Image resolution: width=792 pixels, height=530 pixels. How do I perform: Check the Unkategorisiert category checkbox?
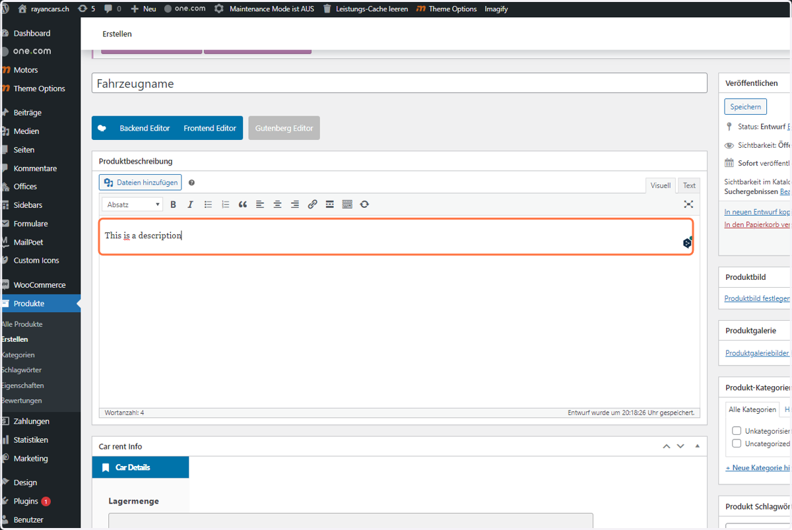click(737, 430)
